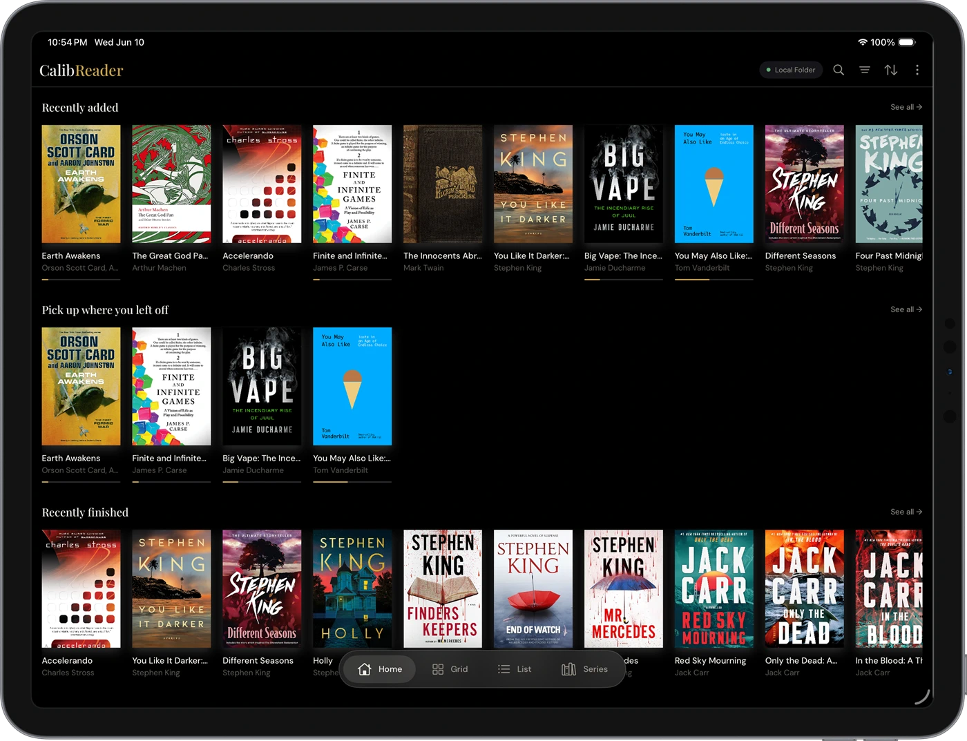Open You May Also Like in Recently added

click(x=714, y=184)
